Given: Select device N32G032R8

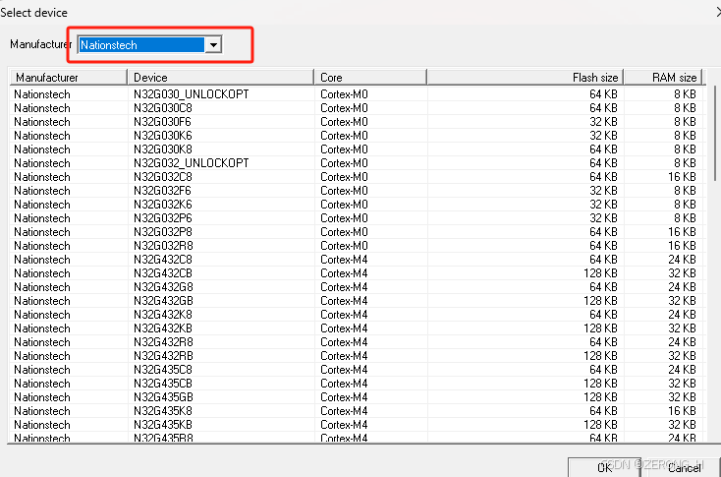Looking at the screenshot, I should pyautogui.click(x=163, y=246).
